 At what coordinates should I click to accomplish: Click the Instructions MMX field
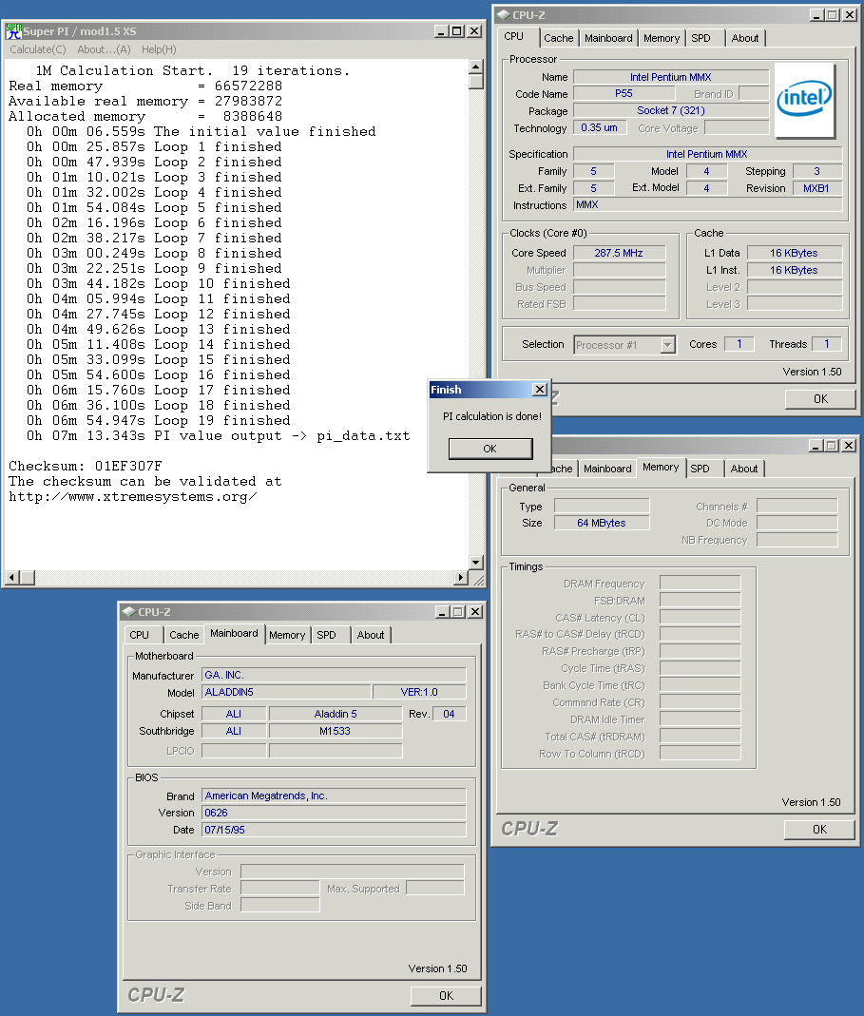[708, 204]
